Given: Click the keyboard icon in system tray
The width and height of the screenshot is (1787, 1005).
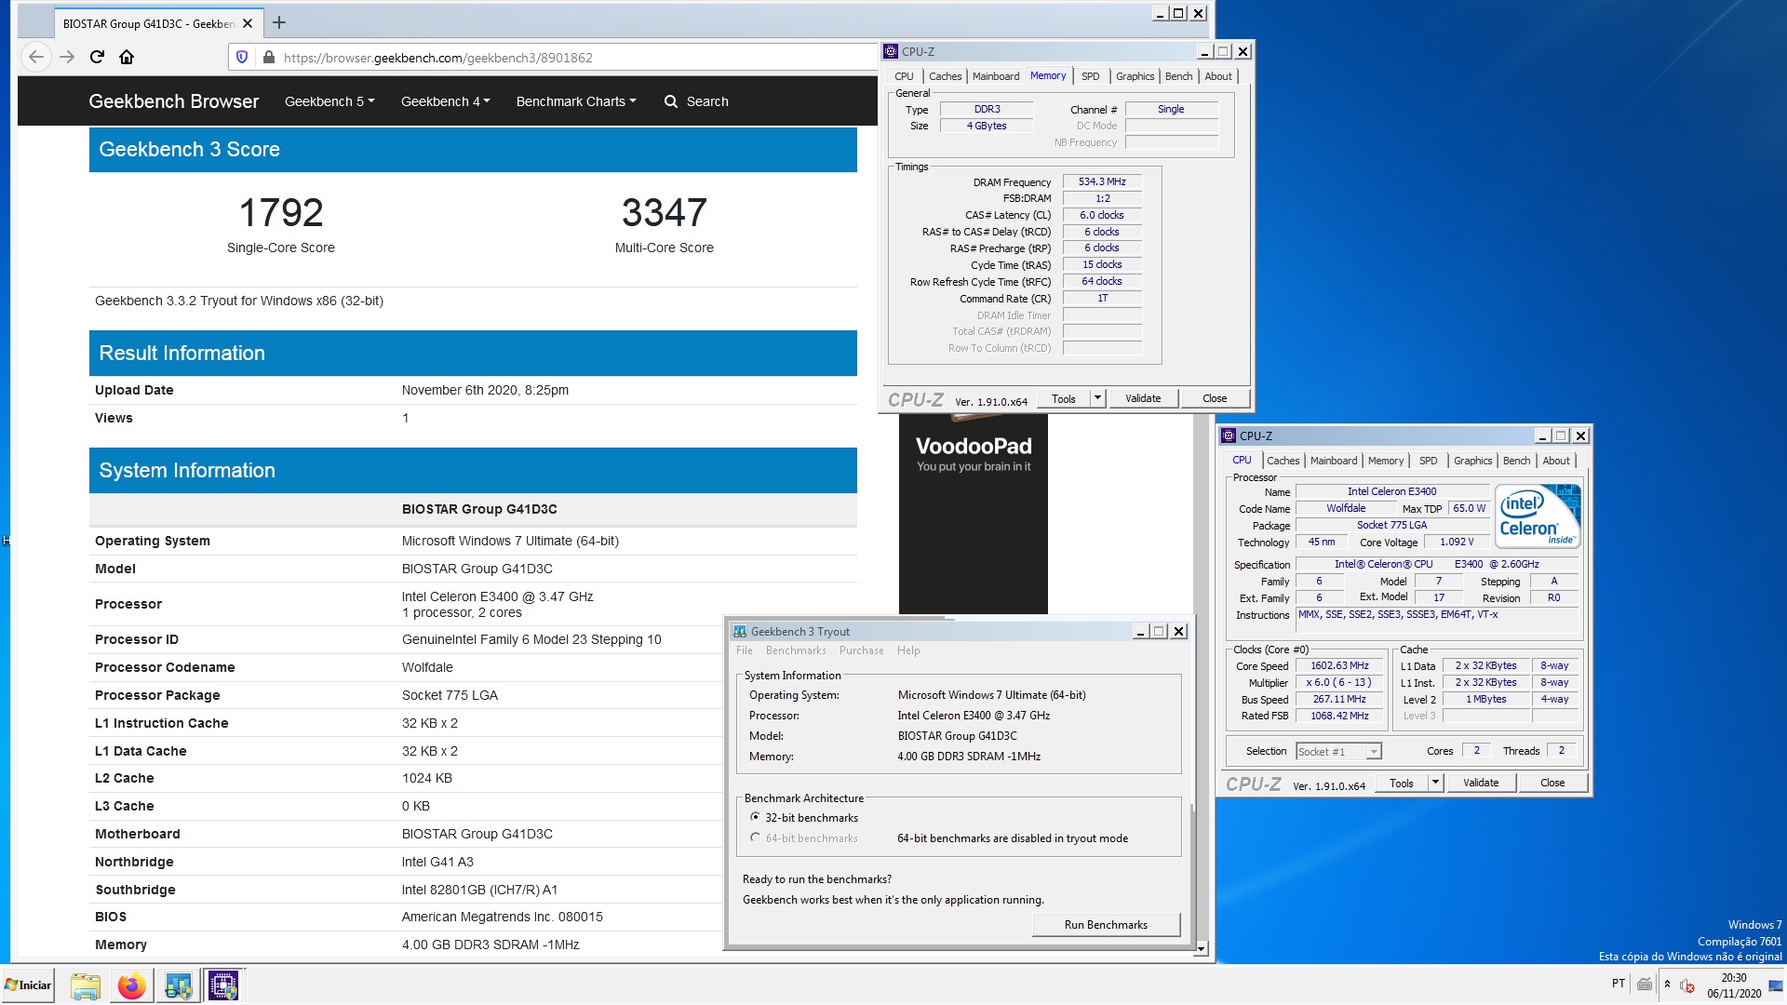Looking at the screenshot, I should coord(1645,985).
